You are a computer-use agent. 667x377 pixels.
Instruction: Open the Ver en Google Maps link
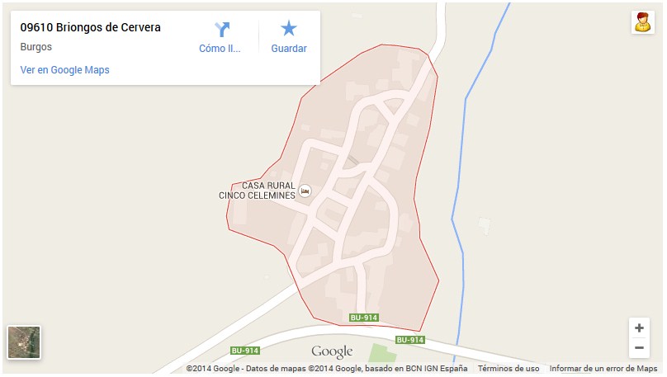tap(64, 69)
